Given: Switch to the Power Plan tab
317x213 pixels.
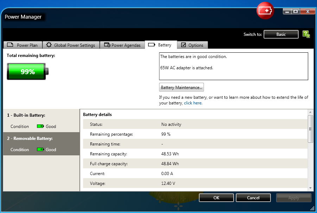Looking at the screenshot, I should click(23, 45).
